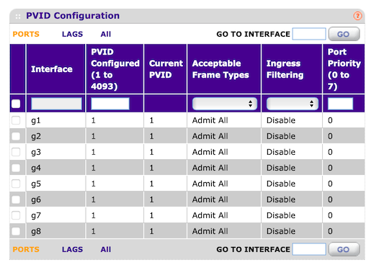This screenshot has width=374, height=265.
Task: Switch to the top LAGS tab
Action: pos(72,34)
